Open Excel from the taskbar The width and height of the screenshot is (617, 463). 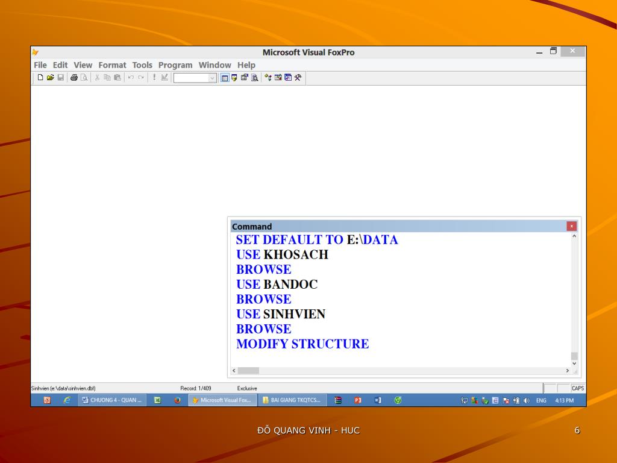(157, 400)
